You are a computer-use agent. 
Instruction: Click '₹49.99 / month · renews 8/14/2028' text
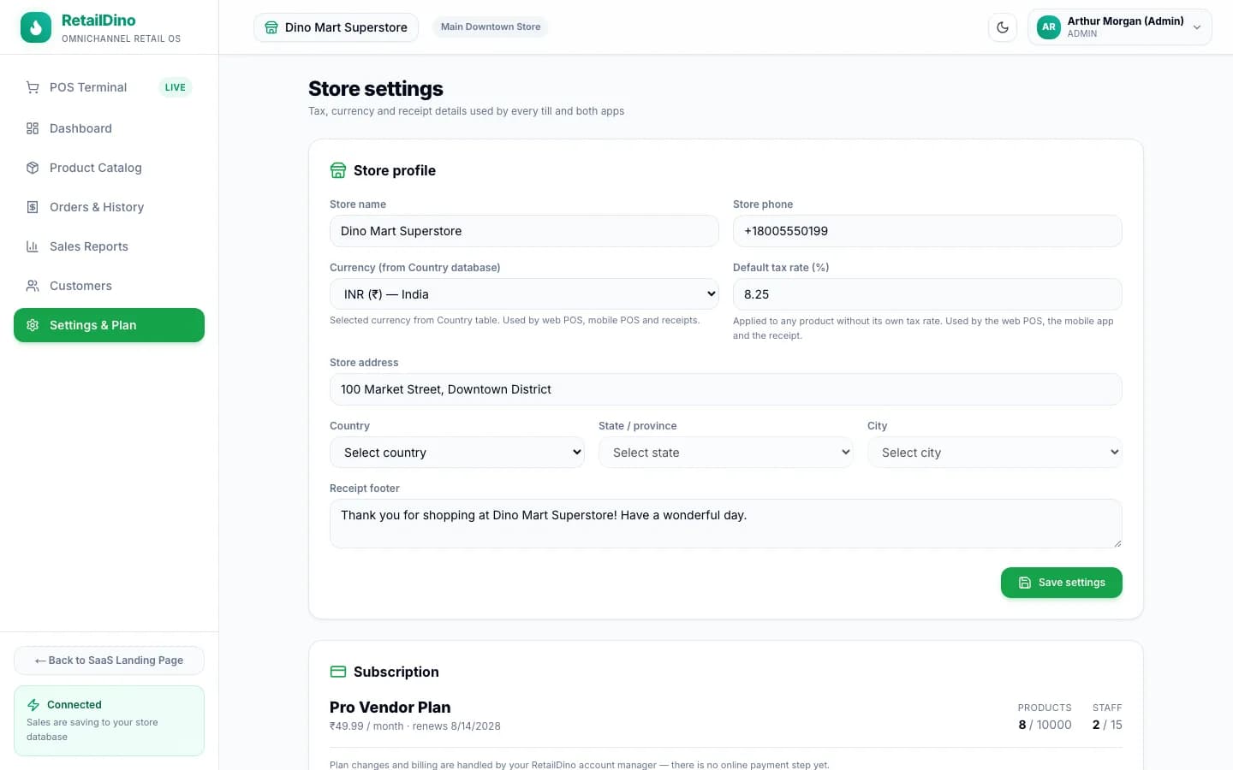click(x=415, y=726)
